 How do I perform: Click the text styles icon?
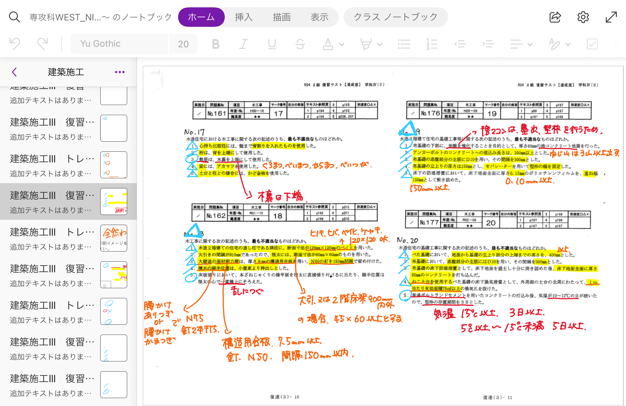point(554,44)
